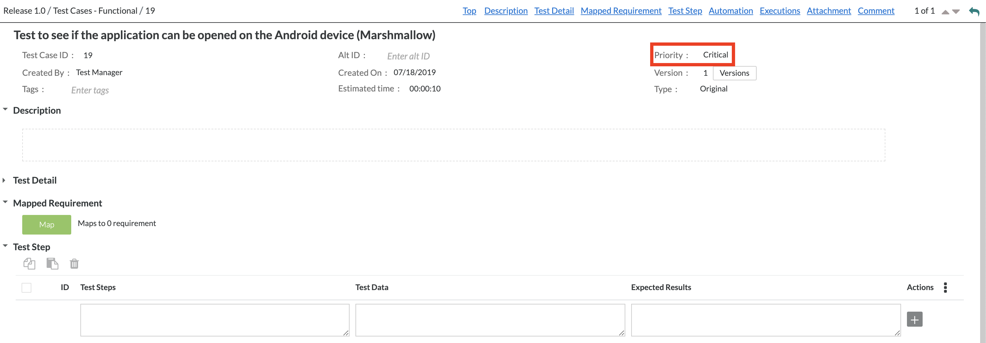Click the paste test steps icon
Image resolution: width=986 pixels, height=343 pixels.
52,263
